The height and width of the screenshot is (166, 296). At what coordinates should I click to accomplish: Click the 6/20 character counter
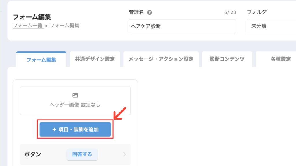coord(230,12)
